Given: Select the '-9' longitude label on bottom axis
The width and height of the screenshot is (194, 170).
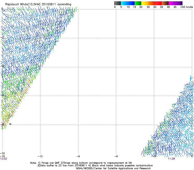Looking at the screenshot, I should [x=78, y=156].
